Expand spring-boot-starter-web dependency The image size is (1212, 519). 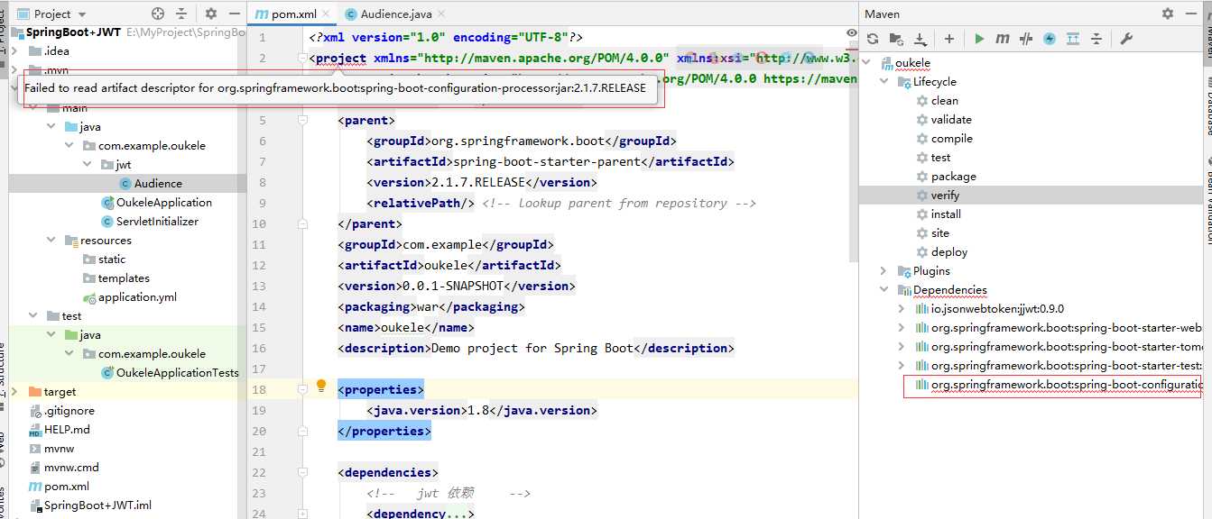902,328
